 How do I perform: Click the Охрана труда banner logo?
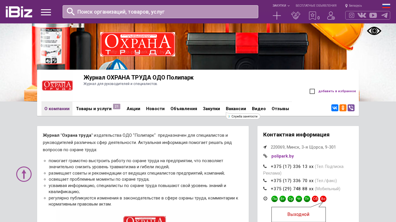coord(138,44)
